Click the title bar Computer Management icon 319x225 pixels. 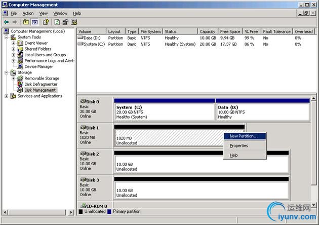[5, 5]
